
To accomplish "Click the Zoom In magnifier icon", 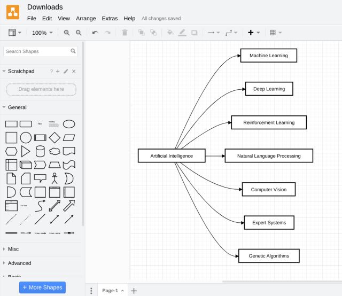I will 66,33.
